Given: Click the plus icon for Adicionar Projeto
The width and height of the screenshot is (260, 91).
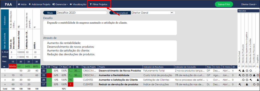Looking at the screenshot, I should (x=30, y=5).
